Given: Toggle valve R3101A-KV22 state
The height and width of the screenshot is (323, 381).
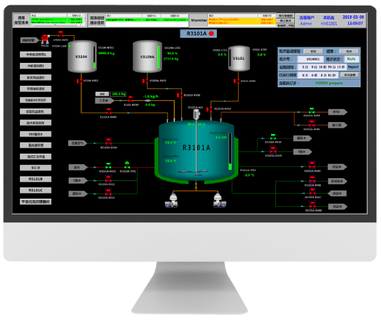Looking at the screenshot, I should pyautogui.click(x=108, y=192).
